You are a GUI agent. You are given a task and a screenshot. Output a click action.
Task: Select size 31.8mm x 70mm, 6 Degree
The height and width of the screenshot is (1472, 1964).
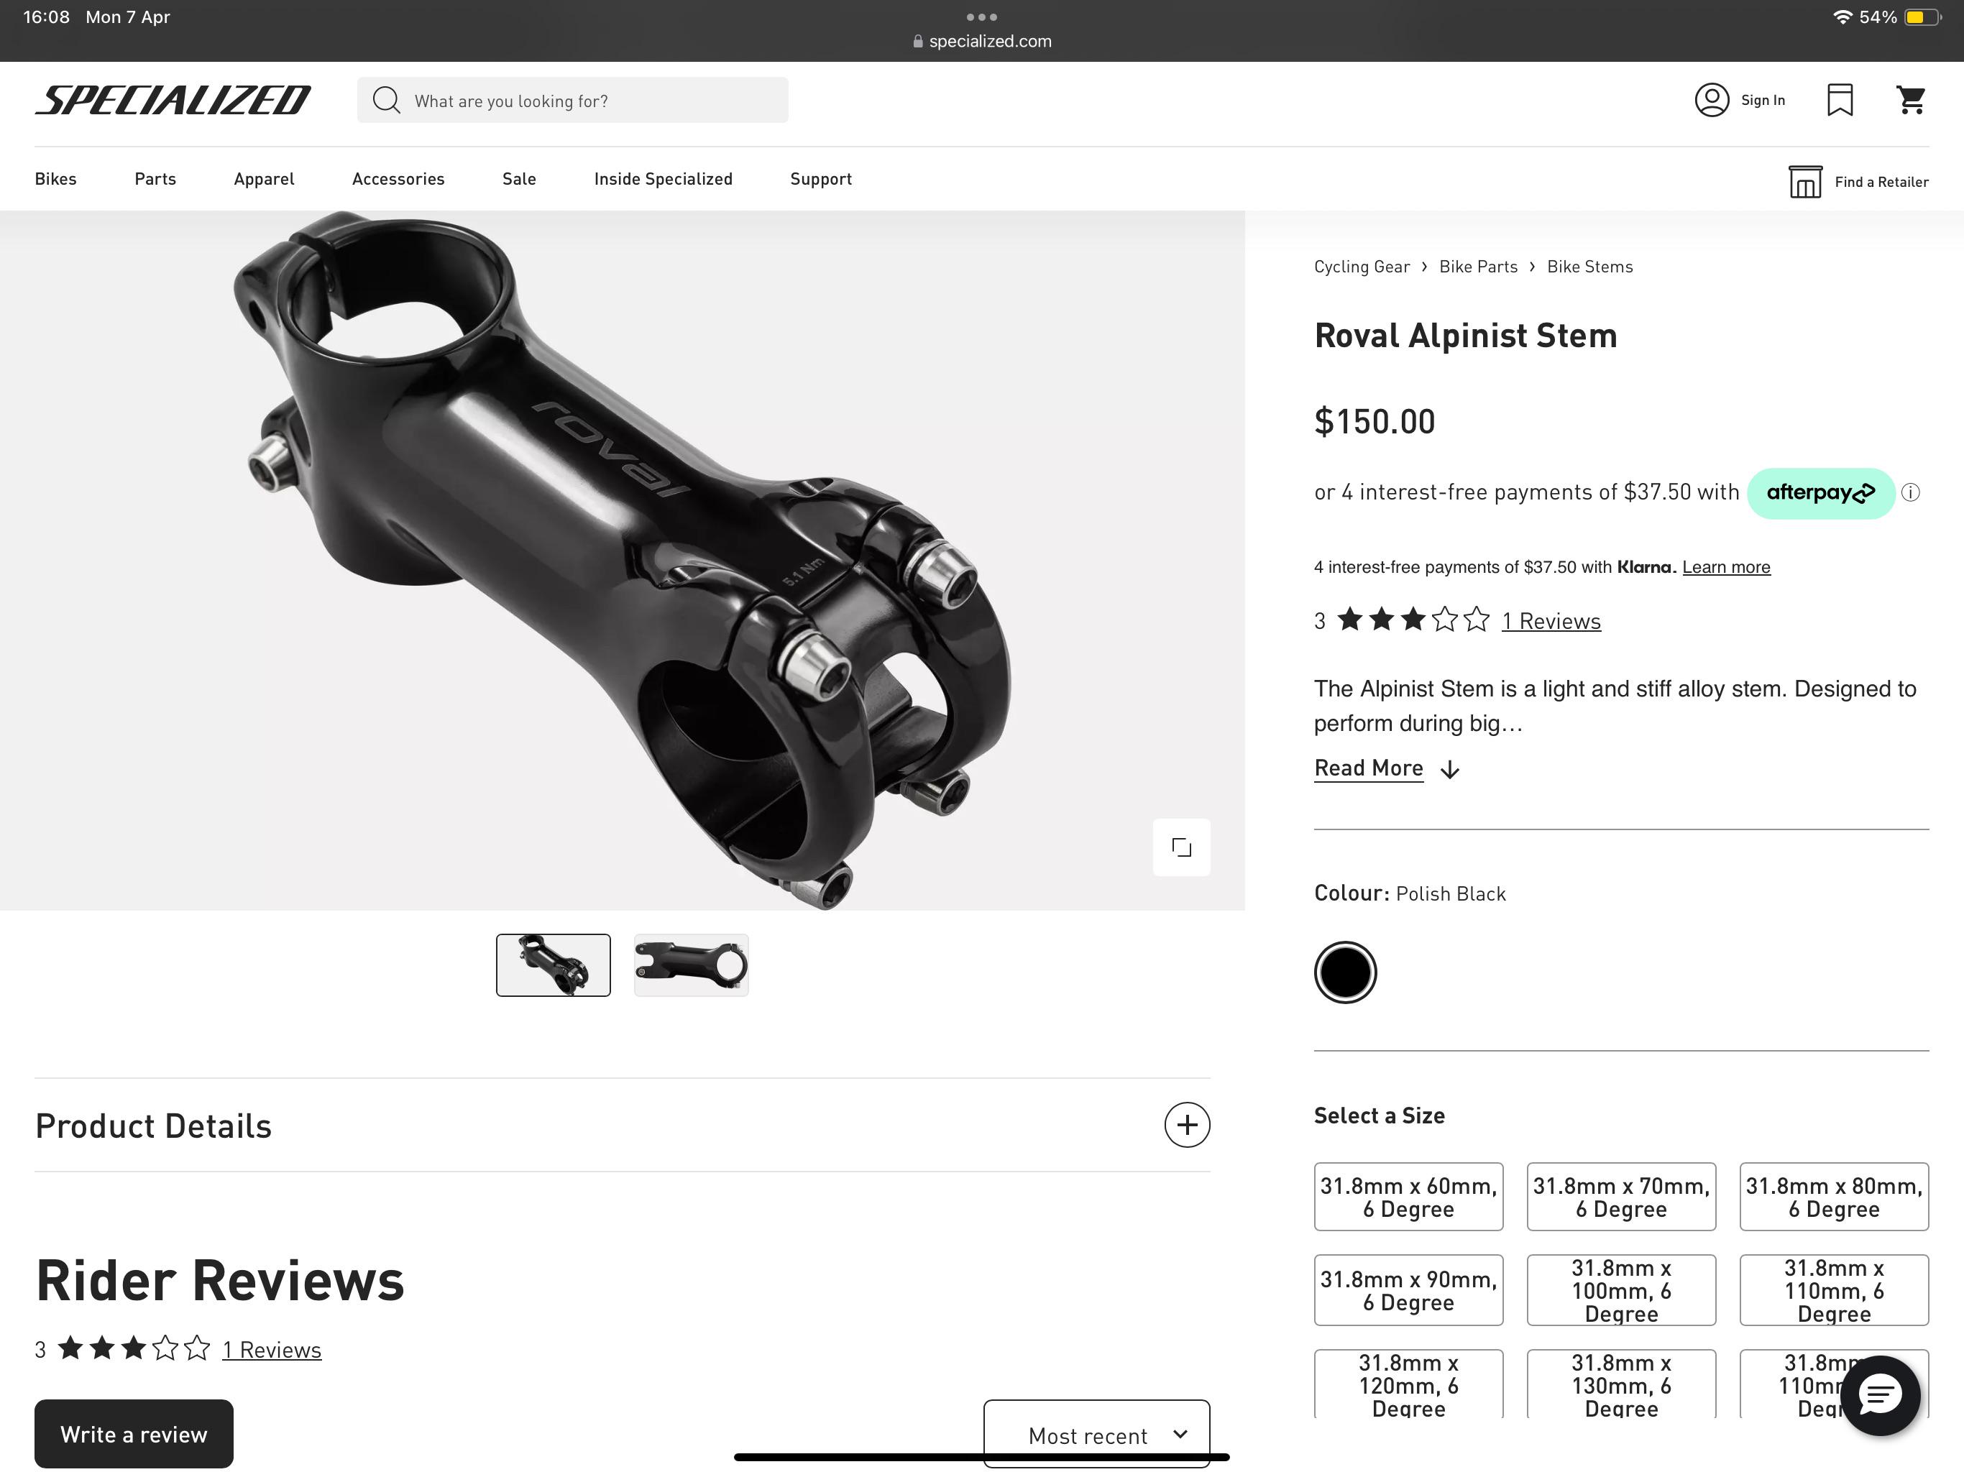pos(1620,1197)
